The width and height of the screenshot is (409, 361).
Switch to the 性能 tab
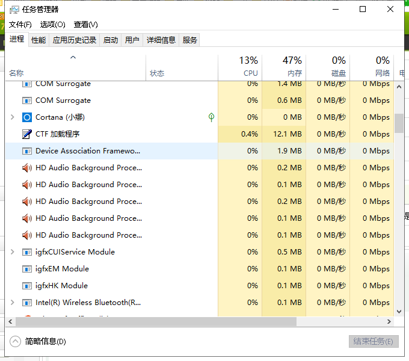click(38, 40)
